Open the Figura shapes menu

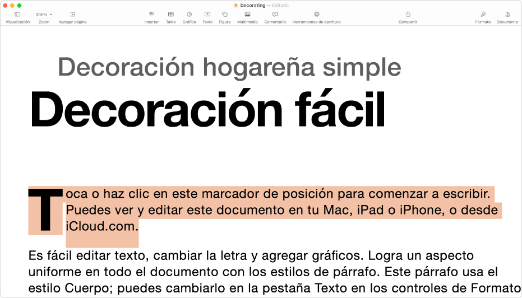tap(225, 15)
